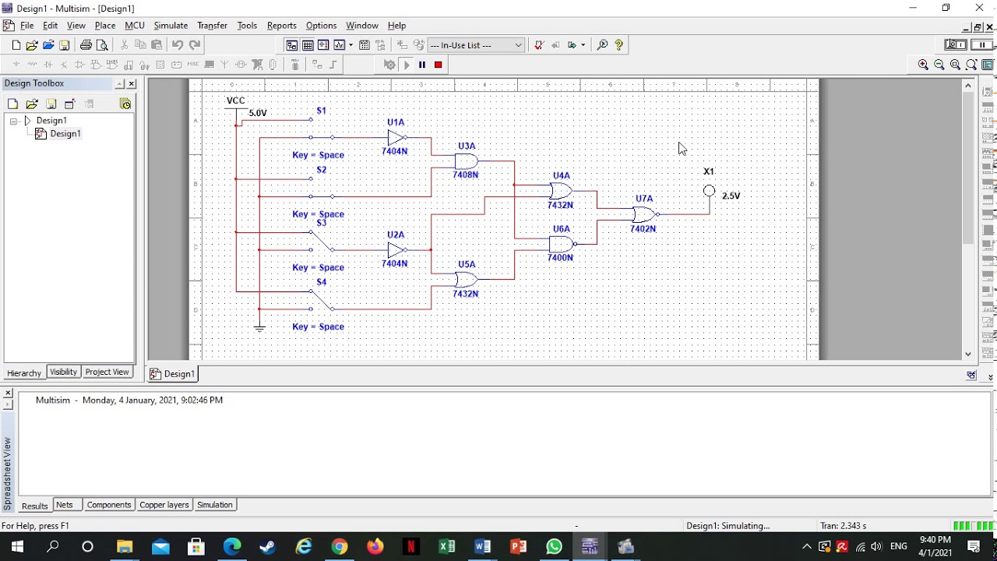Open Google Chrome from the taskbar
This screenshot has width=997, height=561.
point(340,546)
